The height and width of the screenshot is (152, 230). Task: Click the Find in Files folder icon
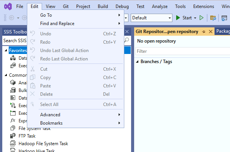pyautogui.click(x=213, y=18)
